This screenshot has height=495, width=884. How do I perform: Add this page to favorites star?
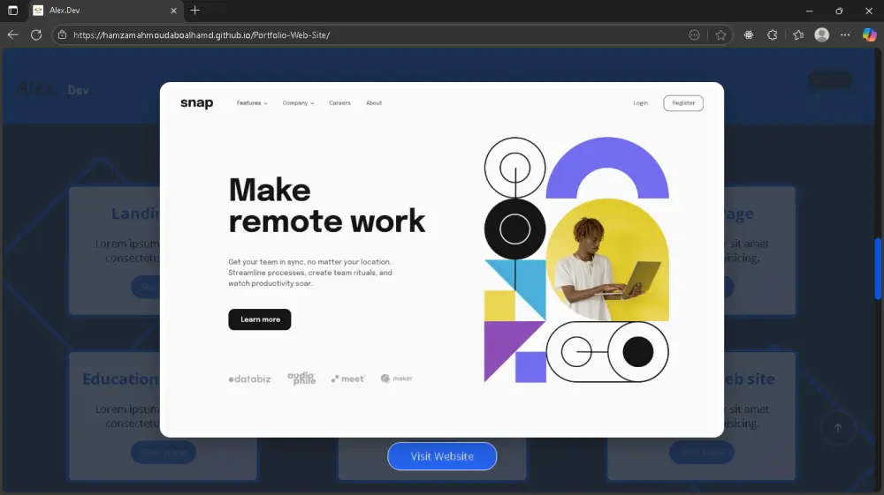point(720,35)
